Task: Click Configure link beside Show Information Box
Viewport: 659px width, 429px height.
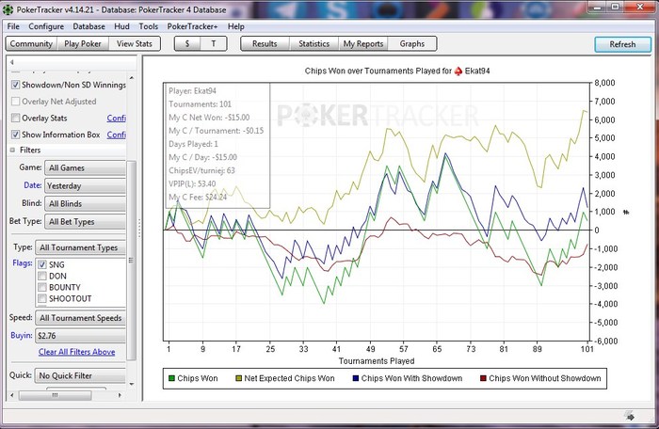Action: tap(117, 135)
